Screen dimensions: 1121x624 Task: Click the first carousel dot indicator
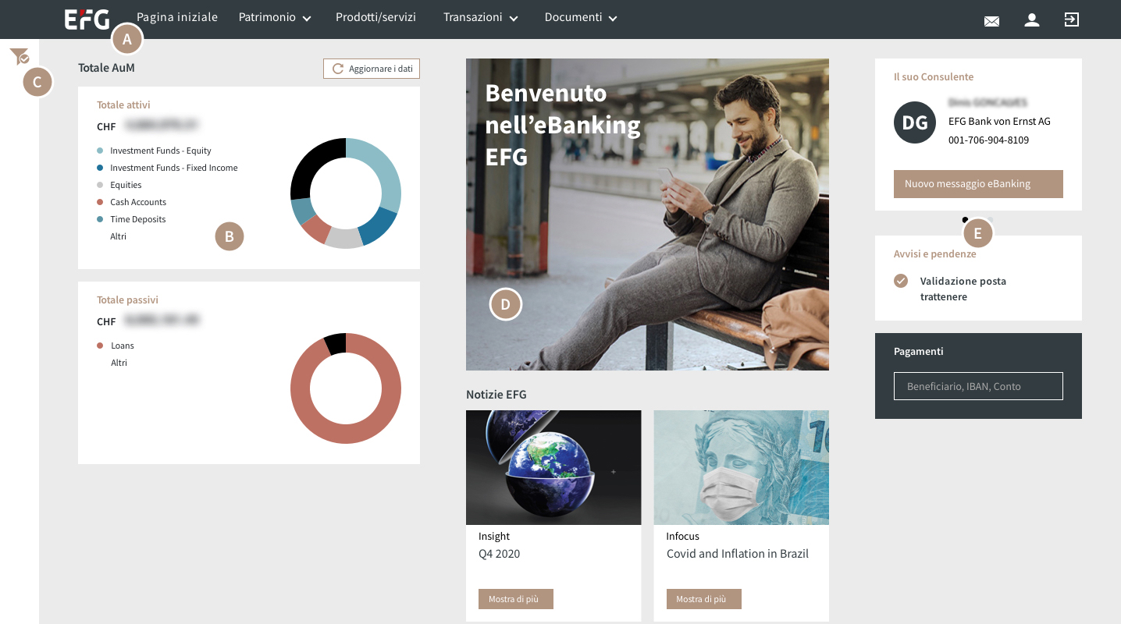tap(966, 220)
